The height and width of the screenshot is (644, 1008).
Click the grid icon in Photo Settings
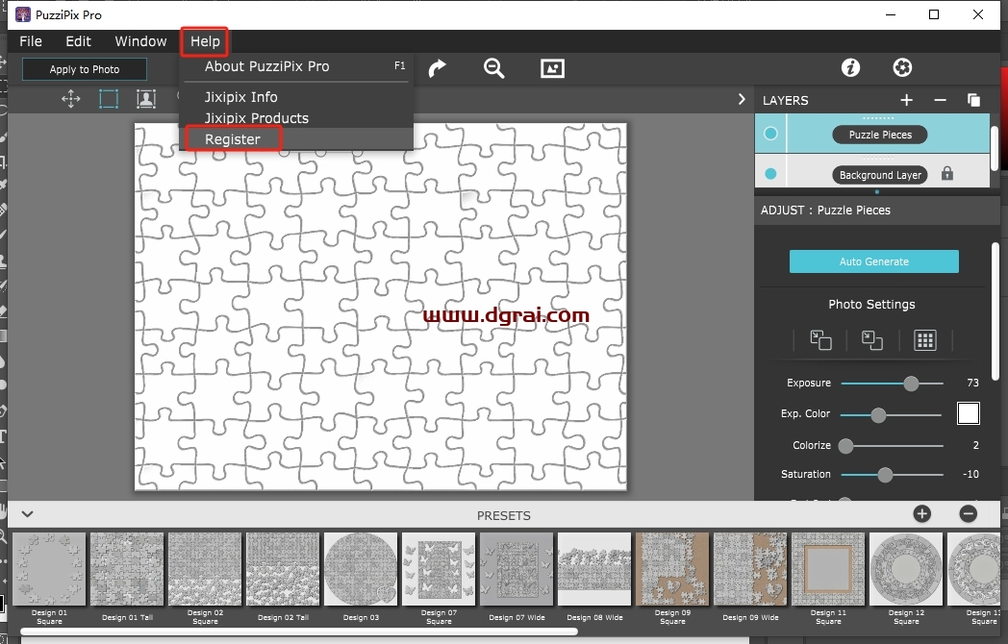click(925, 340)
